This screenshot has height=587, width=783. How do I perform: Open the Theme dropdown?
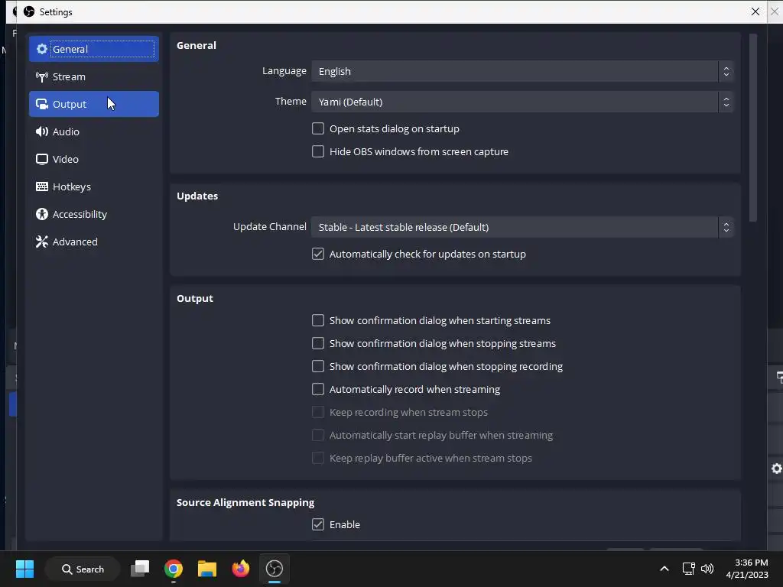tap(522, 102)
